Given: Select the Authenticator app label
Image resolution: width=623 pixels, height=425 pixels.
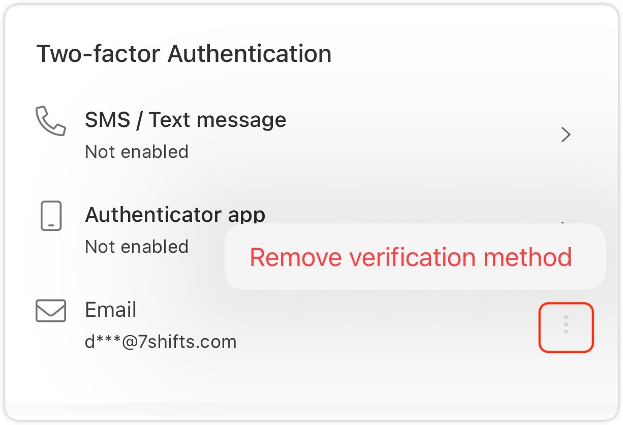Looking at the screenshot, I should pyautogui.click(x=175, y=215).
